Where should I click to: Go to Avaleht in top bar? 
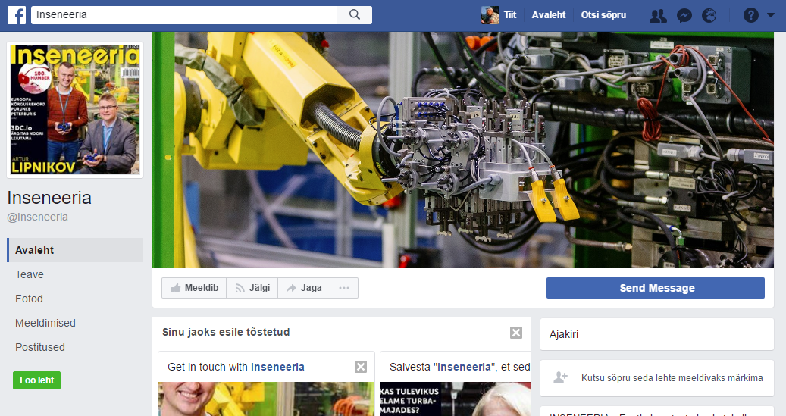[549, 15]
